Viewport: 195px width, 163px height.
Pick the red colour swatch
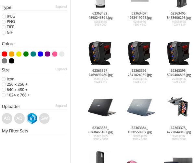[5, 54]
